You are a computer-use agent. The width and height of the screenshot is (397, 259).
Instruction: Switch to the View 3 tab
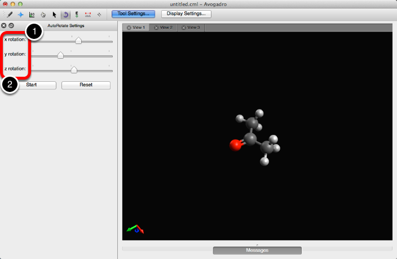pyautogui.click(x=191, y=27)
